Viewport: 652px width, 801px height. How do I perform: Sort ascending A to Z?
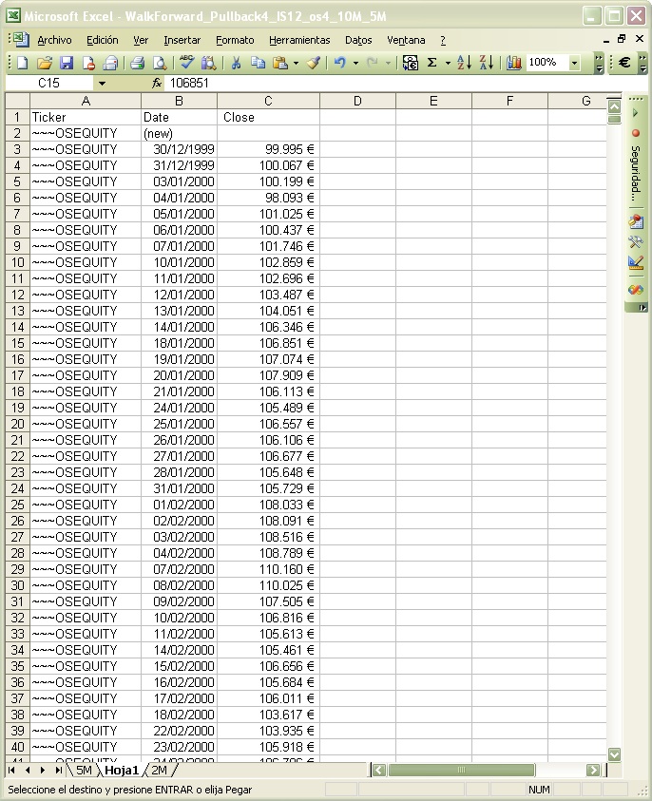464,63
